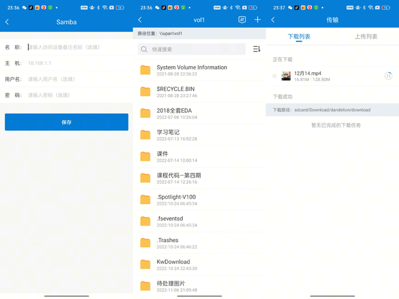Click the 下载成功 section header

pos(282,97)
